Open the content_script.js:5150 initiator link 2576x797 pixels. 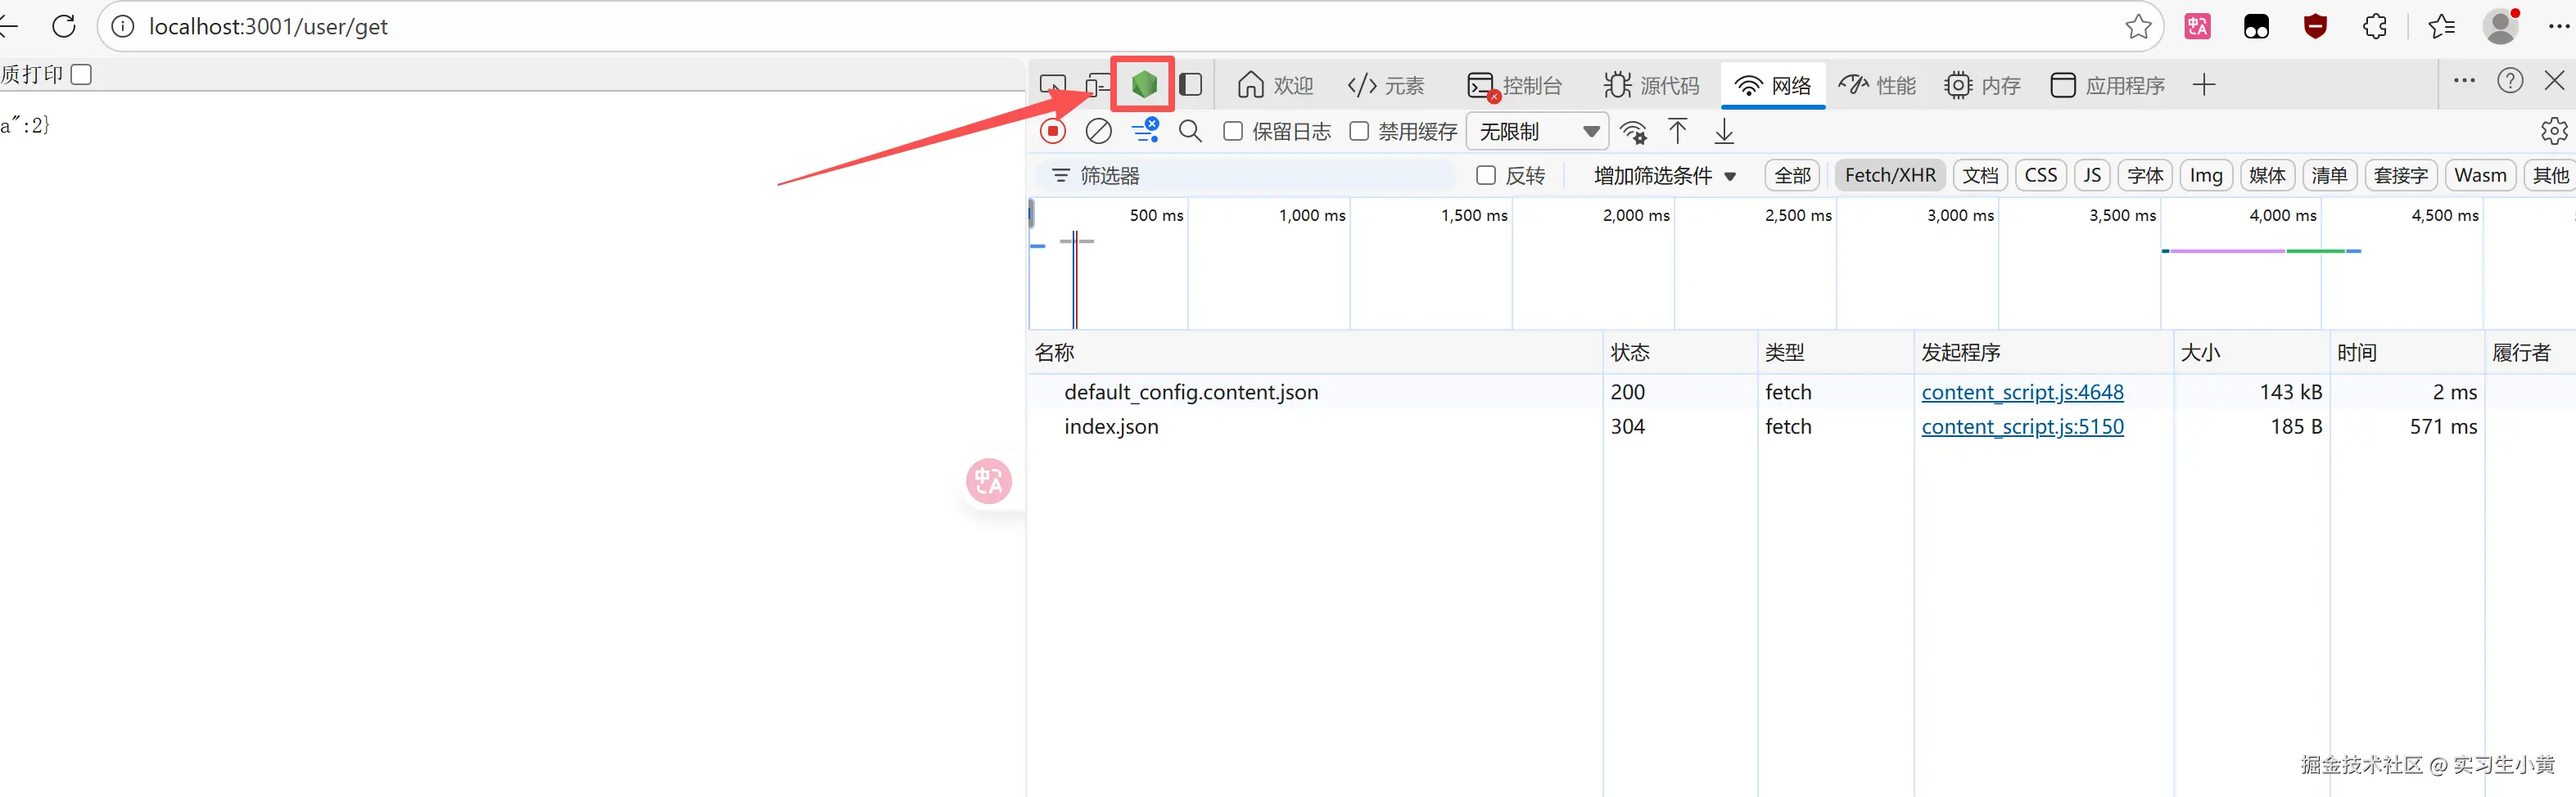click(2022, 426)
